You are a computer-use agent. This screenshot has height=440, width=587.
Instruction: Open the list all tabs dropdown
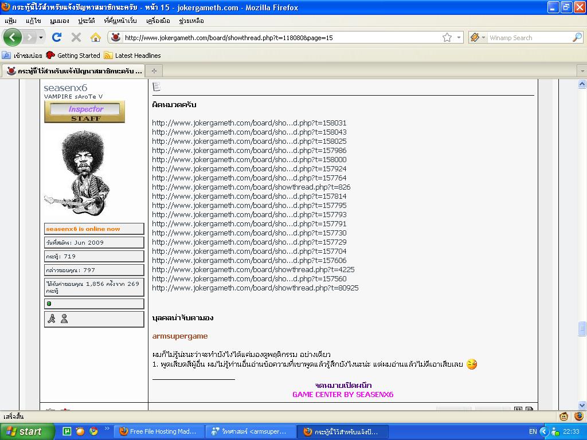(582, 71)
